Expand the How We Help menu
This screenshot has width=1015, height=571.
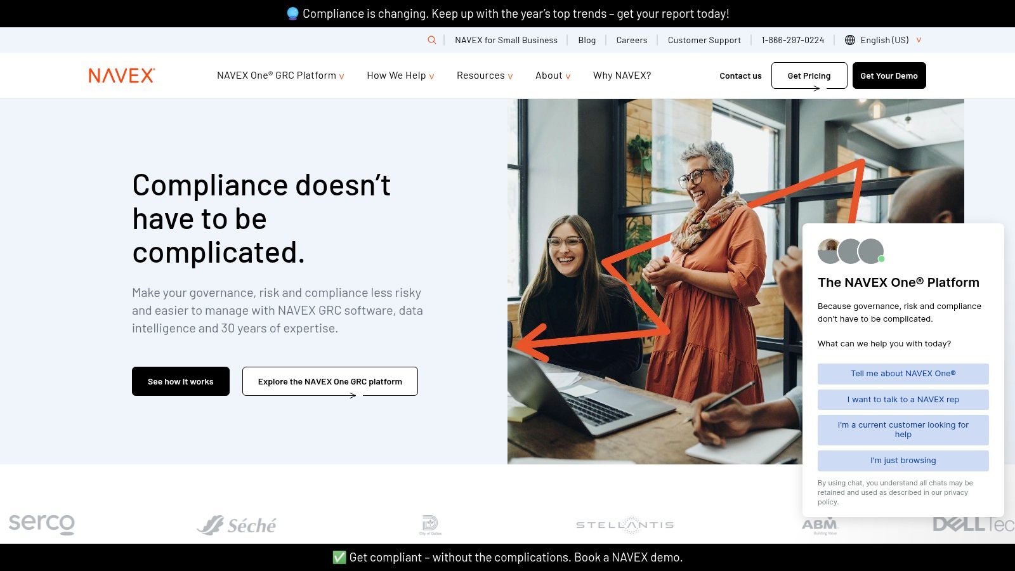point(400,75)
